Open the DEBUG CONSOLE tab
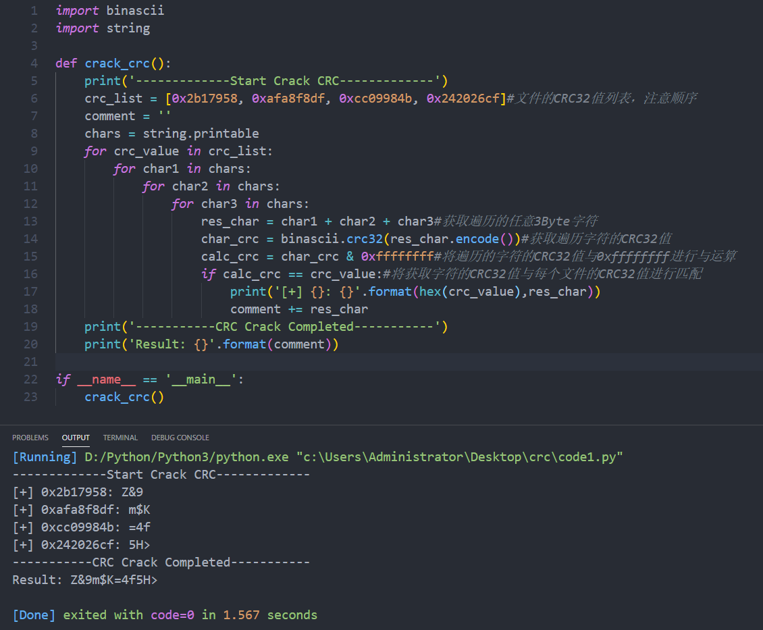This screenshot has width=763, height=630. 180,437
